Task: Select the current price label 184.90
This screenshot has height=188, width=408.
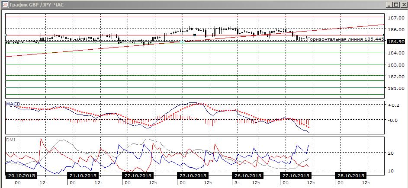Action: pos(396,41)
